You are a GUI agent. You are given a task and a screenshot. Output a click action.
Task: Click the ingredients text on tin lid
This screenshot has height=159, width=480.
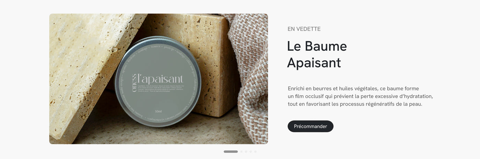160,89
